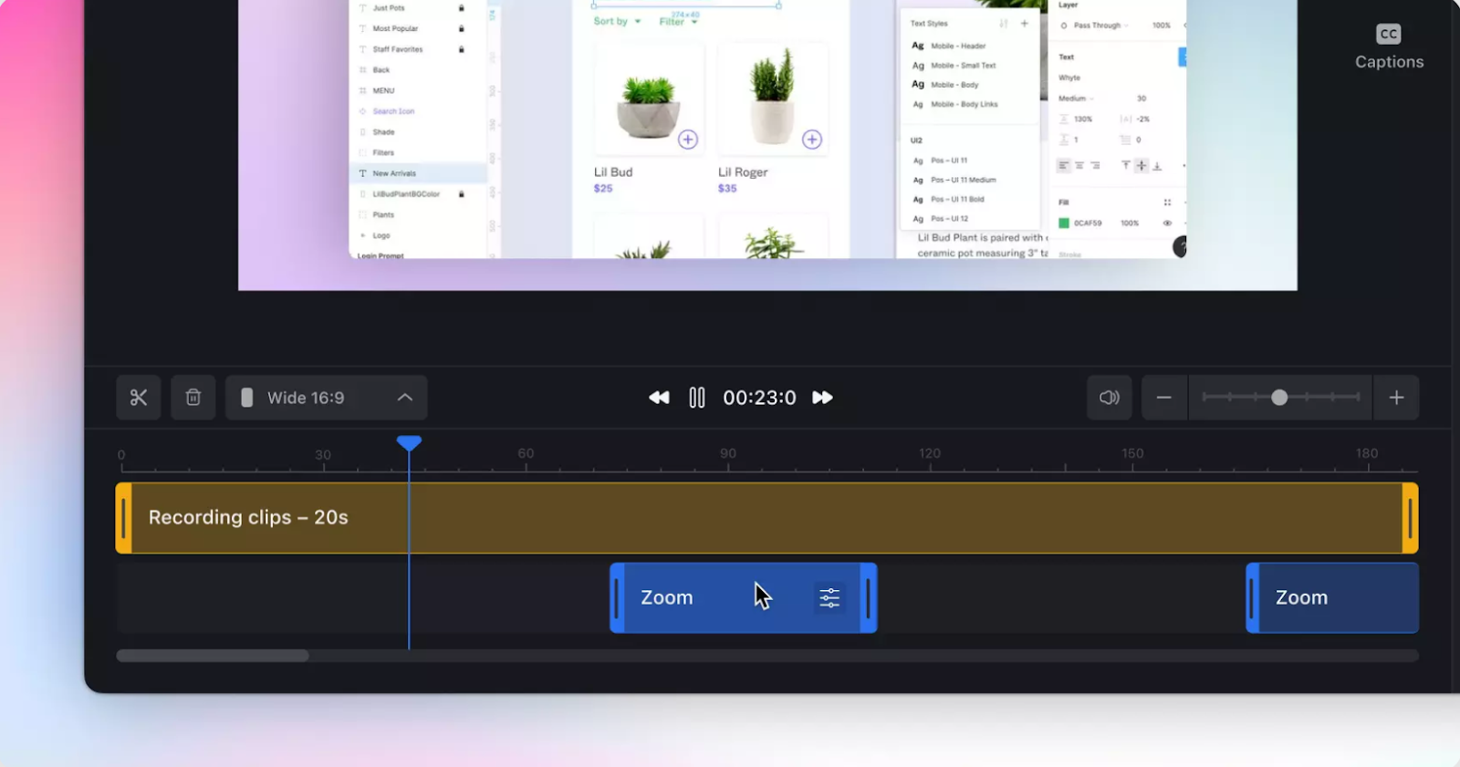The image size is (1460, 767).
Task: Click left trim handle of Recording clip
Action: [x=124, y=518]
